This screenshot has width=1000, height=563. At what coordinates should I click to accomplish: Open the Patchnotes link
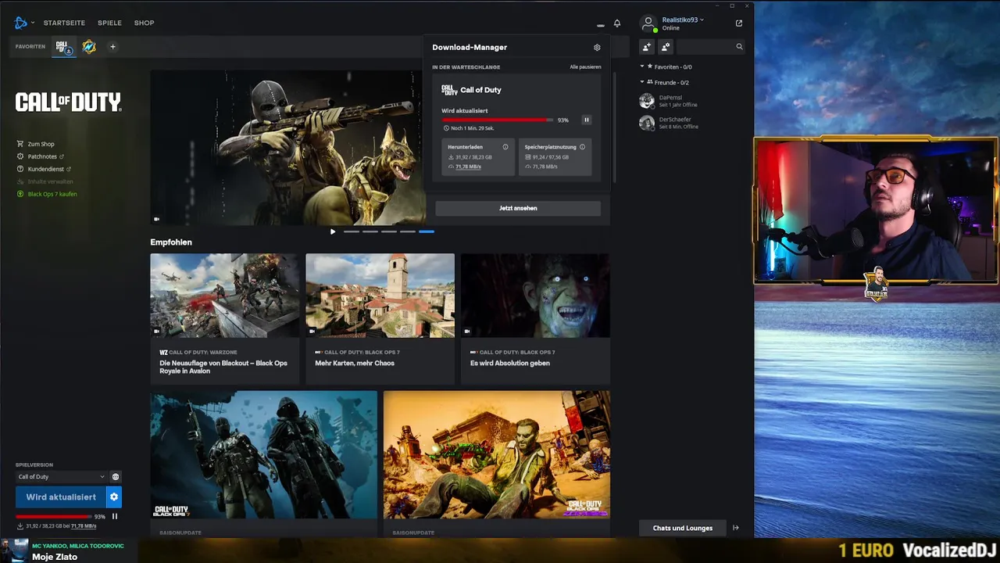pos(42,156)
